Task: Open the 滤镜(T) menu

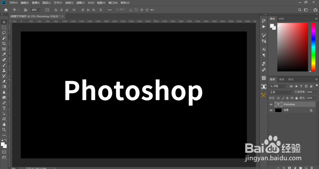Action: (80, 3)
